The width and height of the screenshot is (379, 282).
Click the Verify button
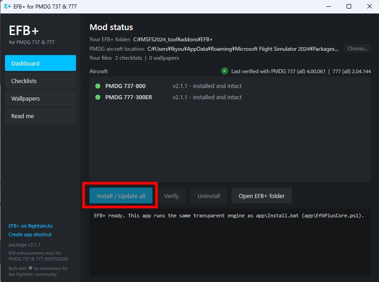171,196
